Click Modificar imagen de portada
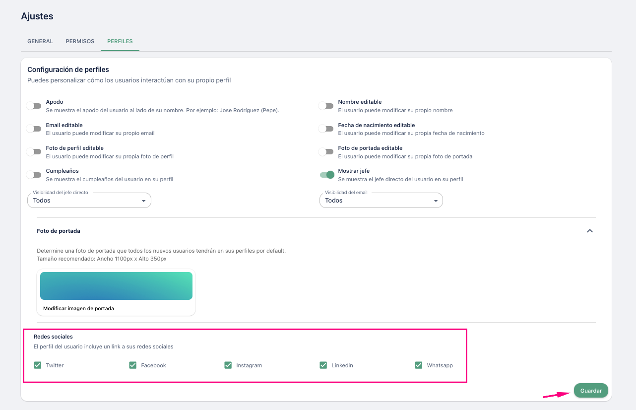This screenshot has height=410, width=636. tap(78, 308)
